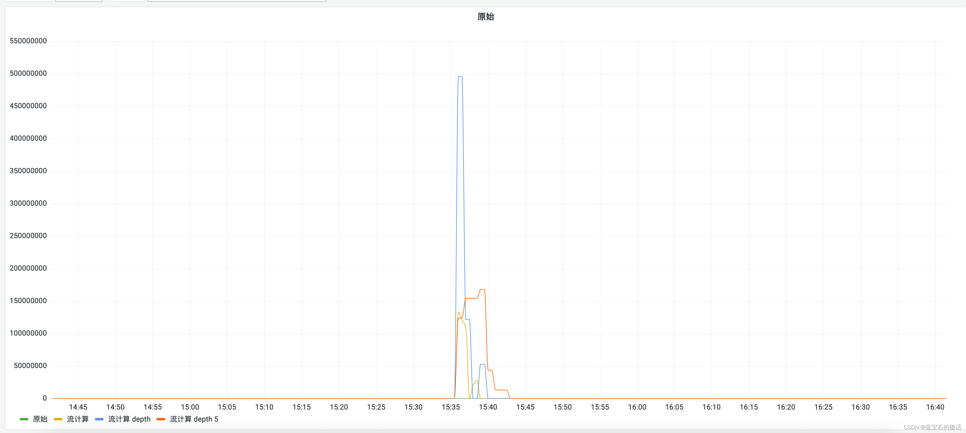The image size is (966, 433).
Task: Click the 550000000 y-axis label
Action: (28, 41)
